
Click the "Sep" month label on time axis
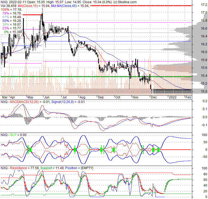(101, 97)
